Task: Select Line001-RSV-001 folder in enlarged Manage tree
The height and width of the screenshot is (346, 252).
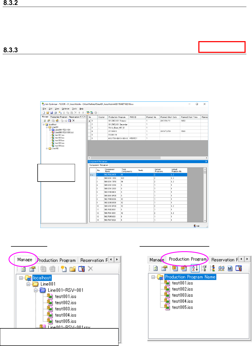Action: (x=65, y=290)
